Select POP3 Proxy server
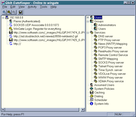This screenshot has height=117, width=136. 110,48
